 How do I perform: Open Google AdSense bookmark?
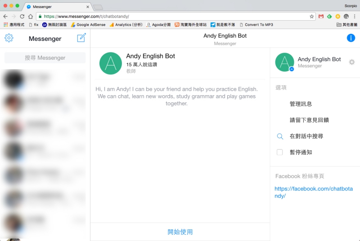click(89, 25)
